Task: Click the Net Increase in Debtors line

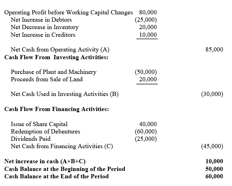Action: point(41,20)
